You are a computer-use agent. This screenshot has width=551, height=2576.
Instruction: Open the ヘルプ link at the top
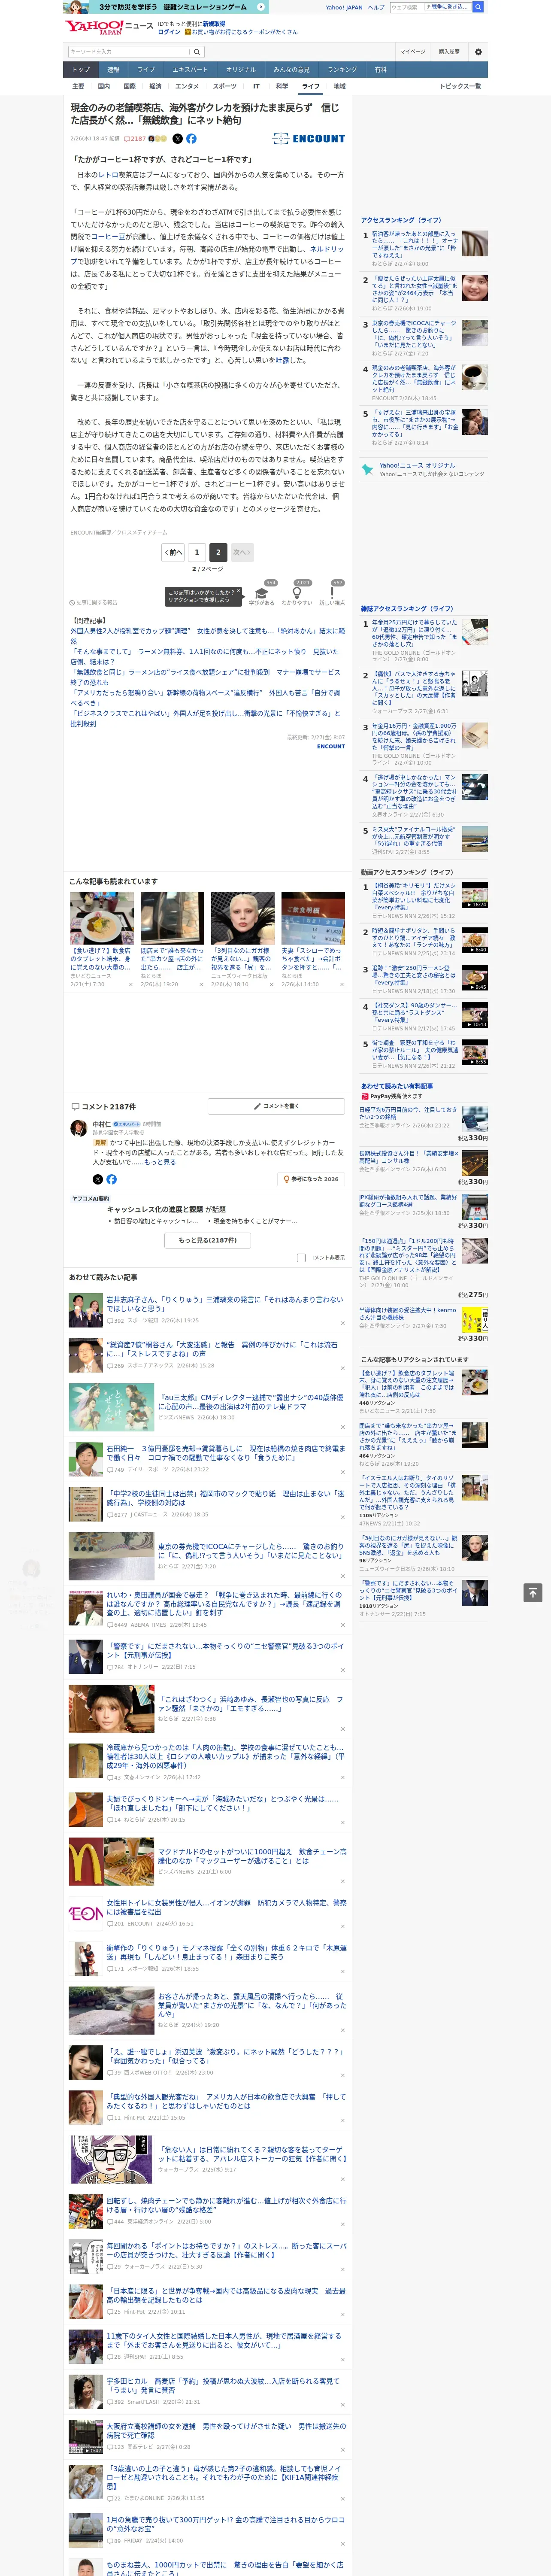pos(375,7)
